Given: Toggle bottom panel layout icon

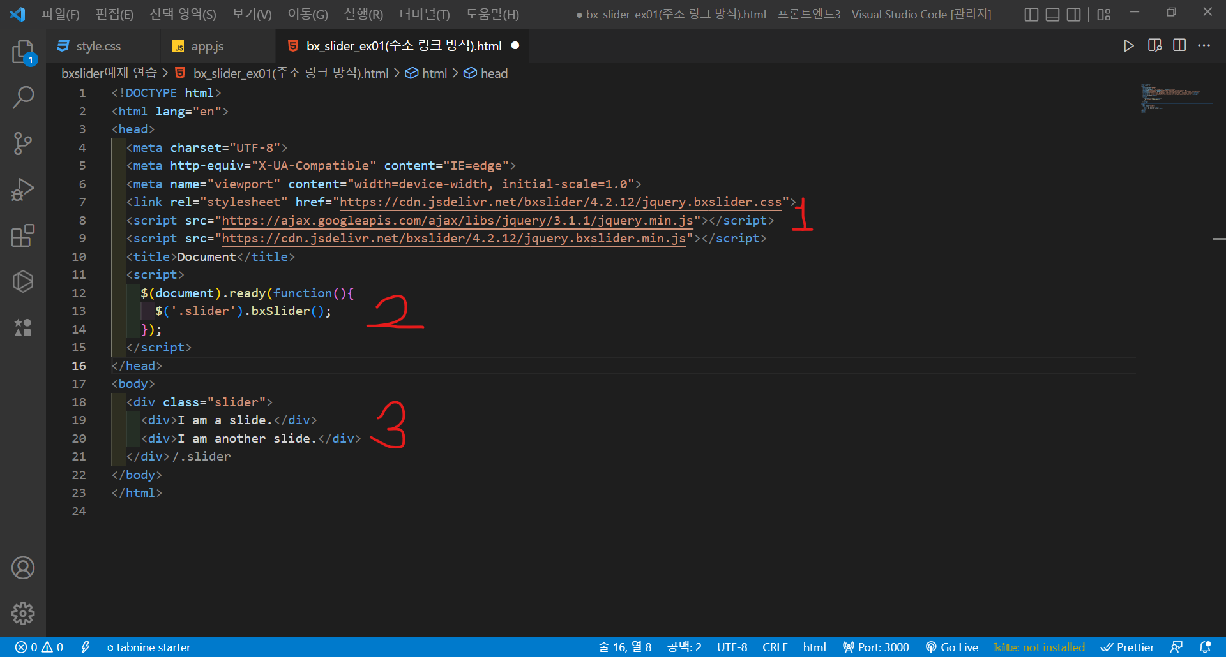Looking at the screenshot, I should coord(1053,14).
